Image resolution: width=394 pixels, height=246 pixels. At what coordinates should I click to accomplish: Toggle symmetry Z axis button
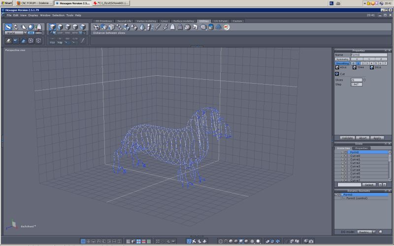381,59
